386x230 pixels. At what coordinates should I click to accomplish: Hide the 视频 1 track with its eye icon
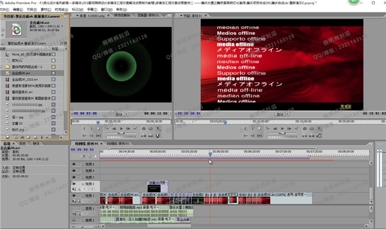(74, 196)
